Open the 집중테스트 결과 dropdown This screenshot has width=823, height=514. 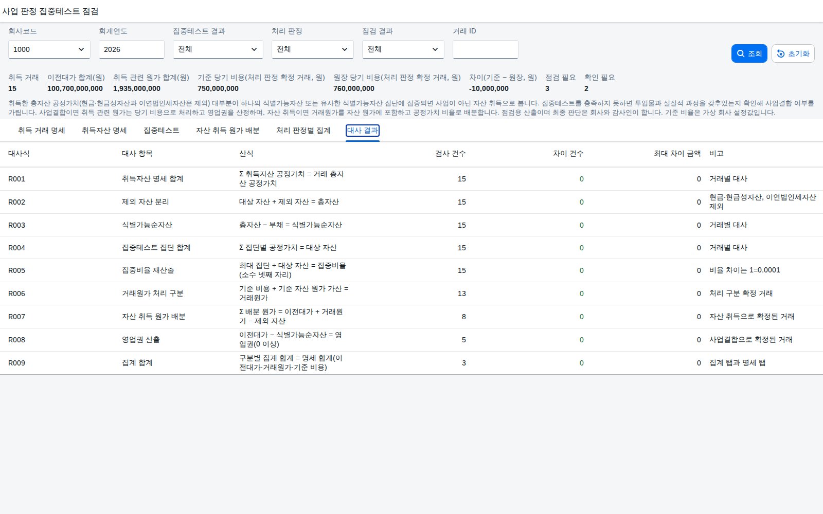coord(218,49)
